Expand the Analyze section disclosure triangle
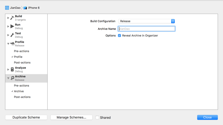The height and width of the screenshot is (125, 223). (x=8, y=69)
